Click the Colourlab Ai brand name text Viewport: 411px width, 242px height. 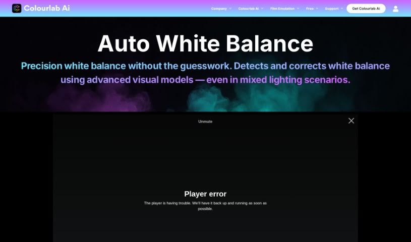point(47,9)
